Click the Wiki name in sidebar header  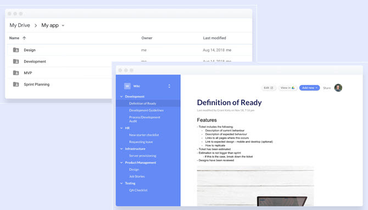(x=137, y=86)
